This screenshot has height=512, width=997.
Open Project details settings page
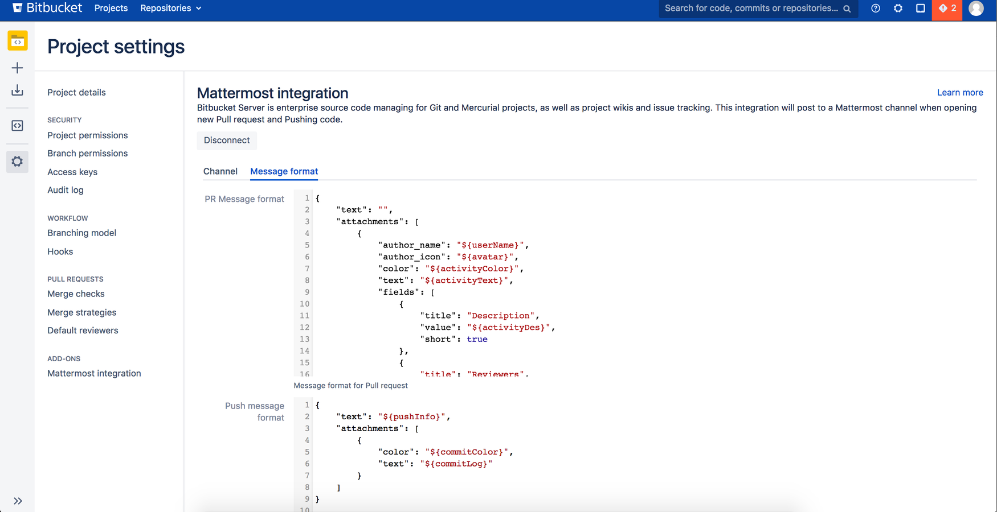click(76, 92)
